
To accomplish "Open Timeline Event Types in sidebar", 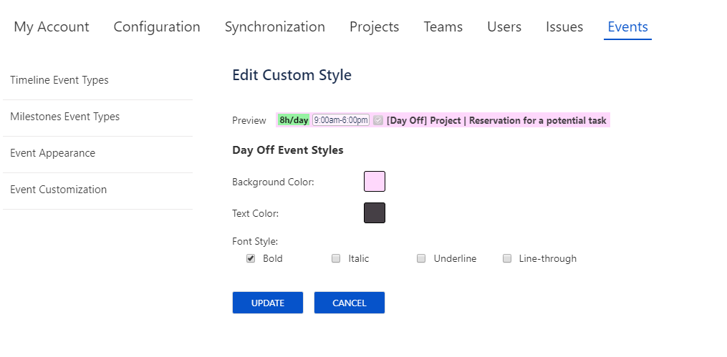I will [x=59, y=80].
